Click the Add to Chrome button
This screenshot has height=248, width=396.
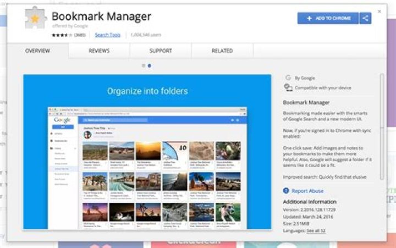[328, 18]
